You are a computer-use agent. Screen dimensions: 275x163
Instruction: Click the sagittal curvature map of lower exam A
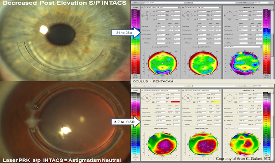click(x=162, y=144)
